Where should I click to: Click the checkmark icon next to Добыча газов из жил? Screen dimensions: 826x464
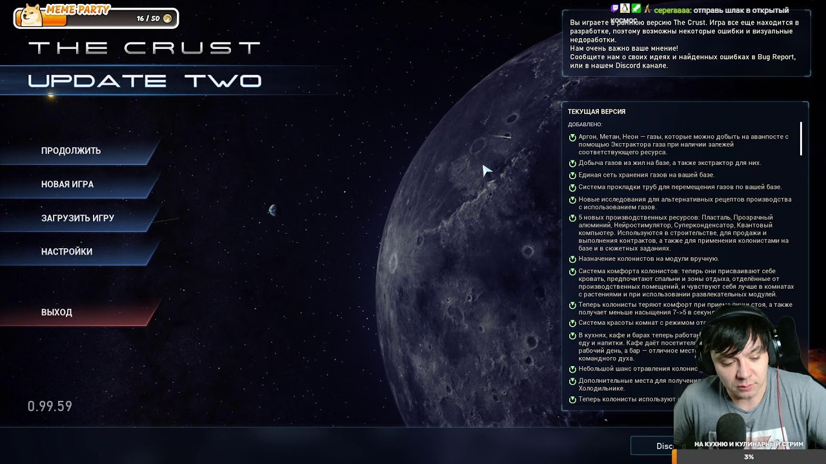[x=572, y=164]
